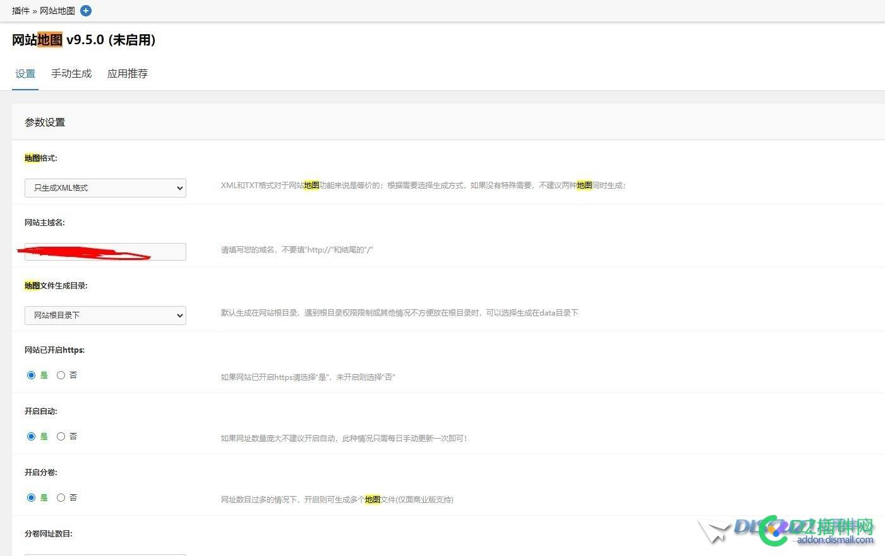Screen dimensions: 885x556
Task: Select 是 for 开启自动
Action: 31,437
